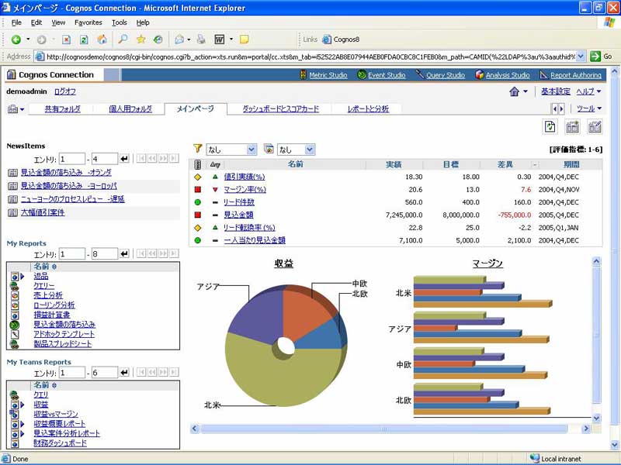Open news item 大幅値引案件
621x465 pixels.
tap(43, 212)
